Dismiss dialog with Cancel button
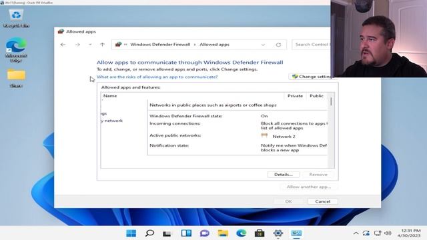 323,201
